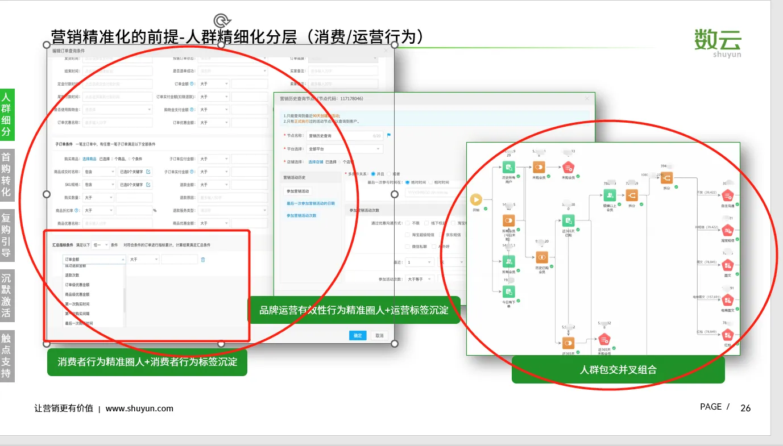
Task: Tick the 不限 checkbox
Action: (407, 224)
